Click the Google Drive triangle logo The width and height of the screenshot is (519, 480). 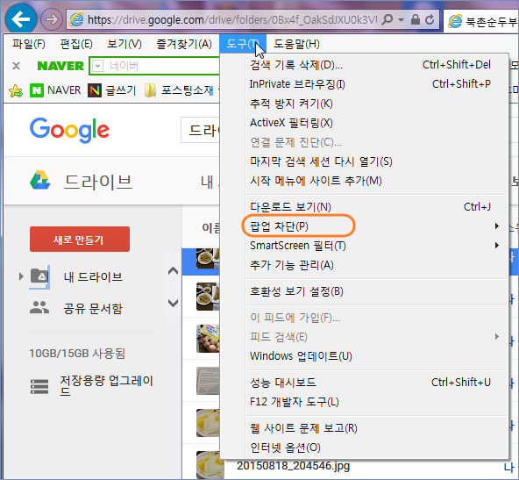point(40,180)
